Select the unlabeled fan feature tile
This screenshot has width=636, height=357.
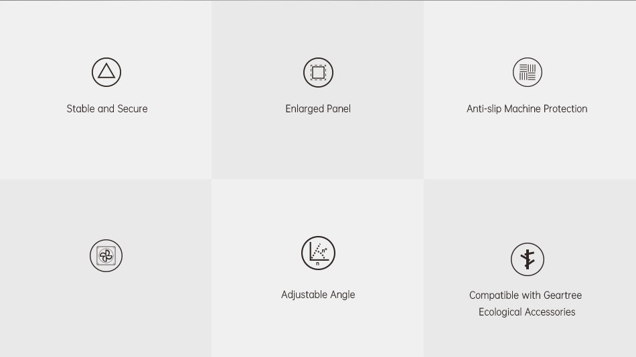(106, 268)
